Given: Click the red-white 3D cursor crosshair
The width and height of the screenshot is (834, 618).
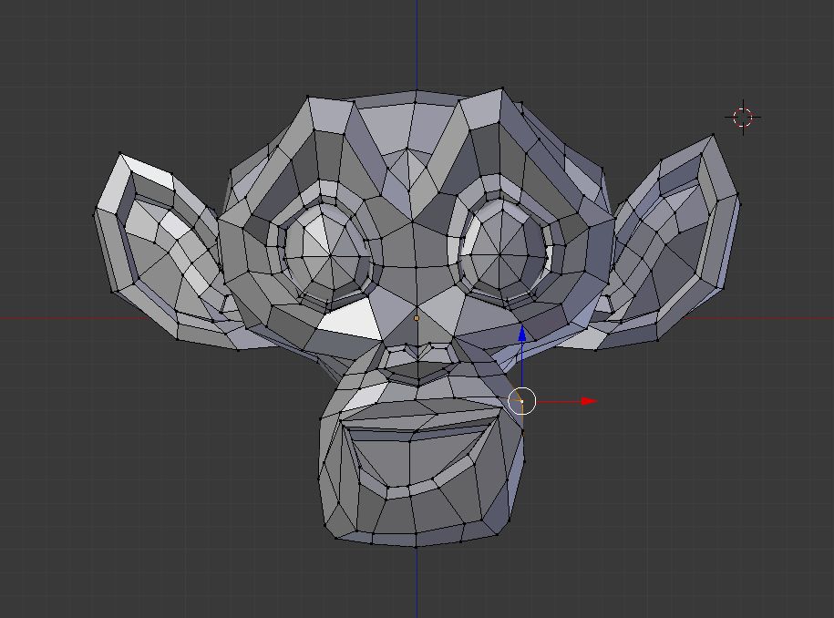Looking at the screenshot, I should (743, 117).
